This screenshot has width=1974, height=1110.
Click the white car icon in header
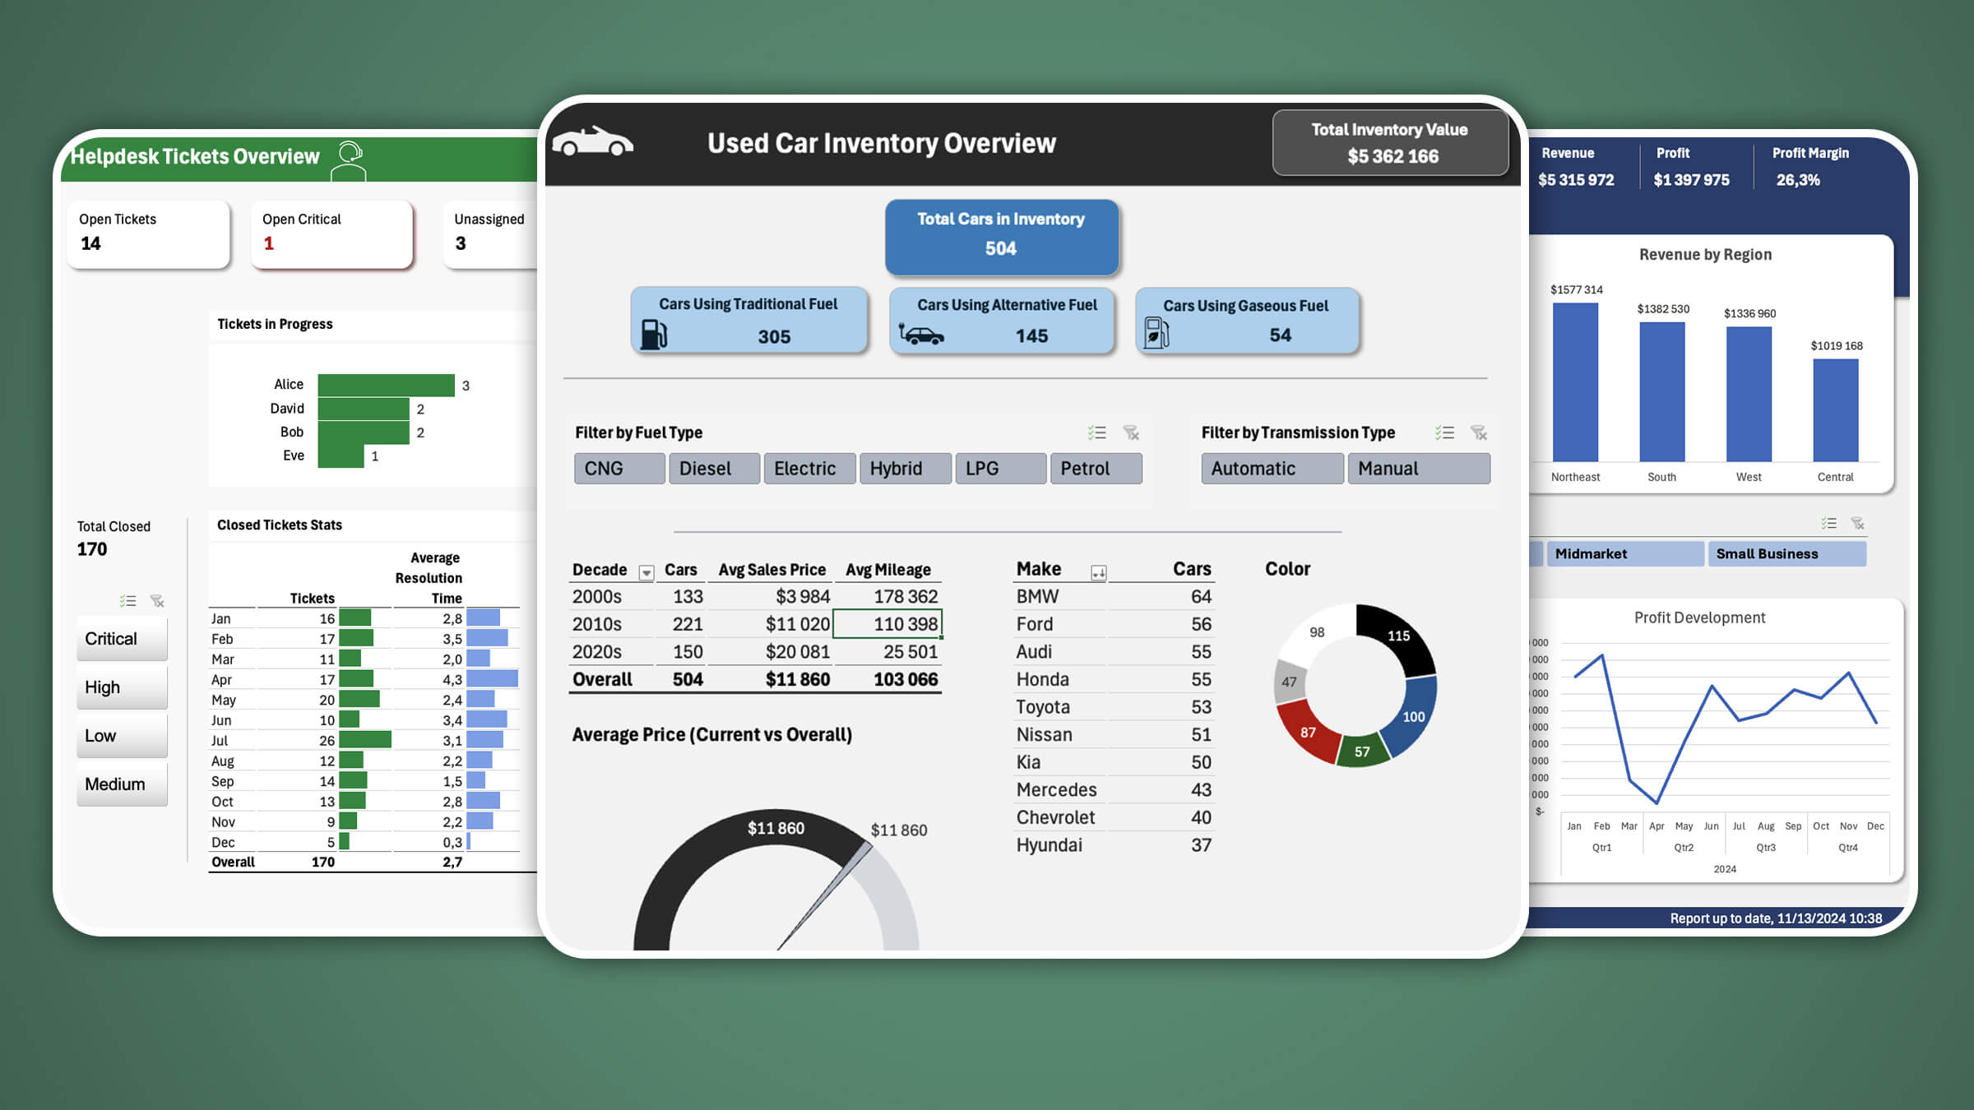592,142
